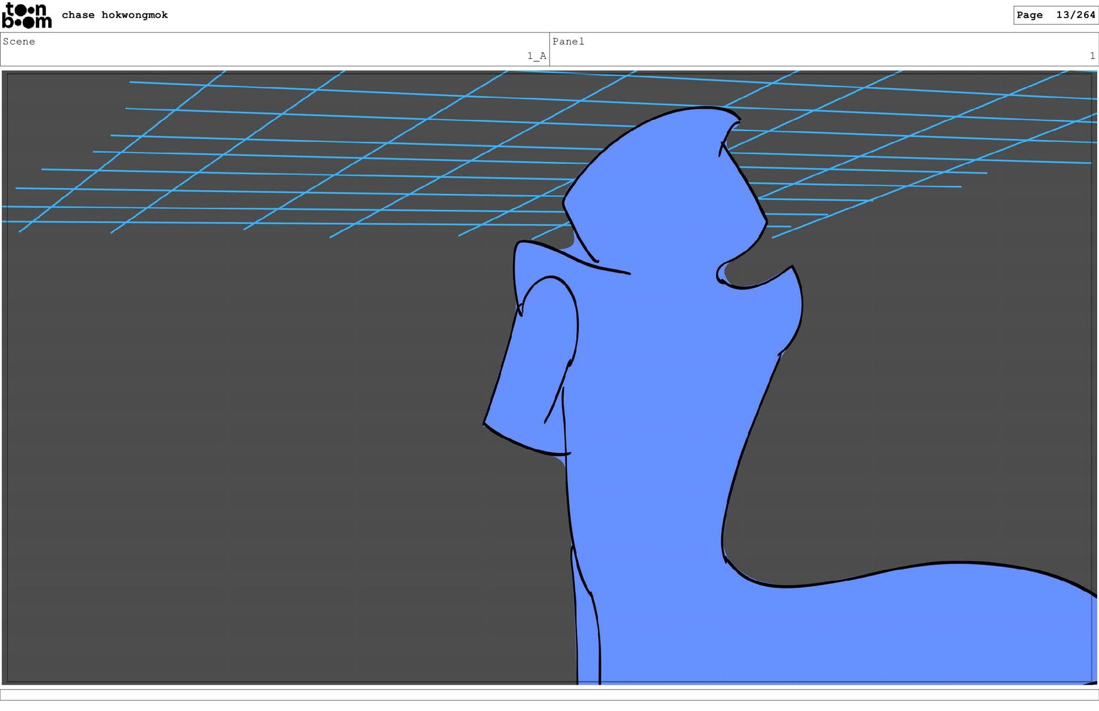1099x711 pixels.
Task: Click the character's raised arm
Action: coord(532,366)
